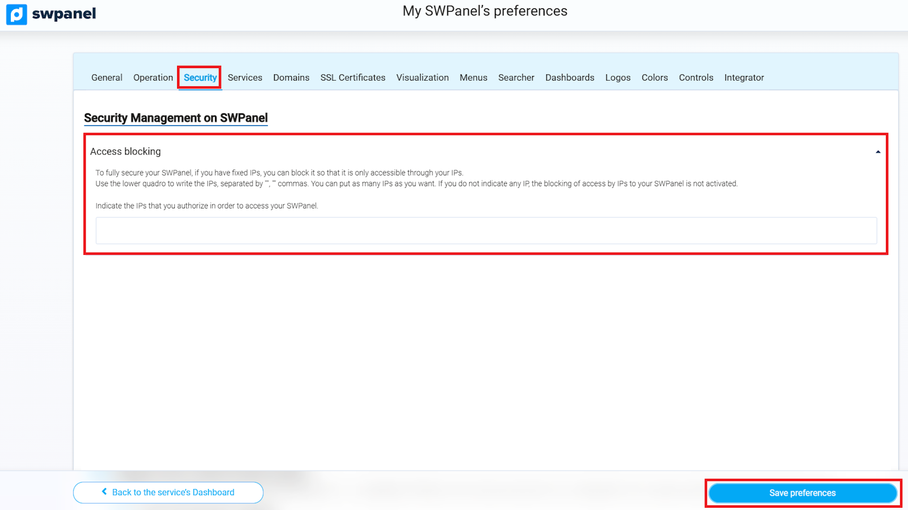Image resolution: width=908 pixels, height=510 pixels.
Task: Go to the Controls tab
Action: point(696,78)
